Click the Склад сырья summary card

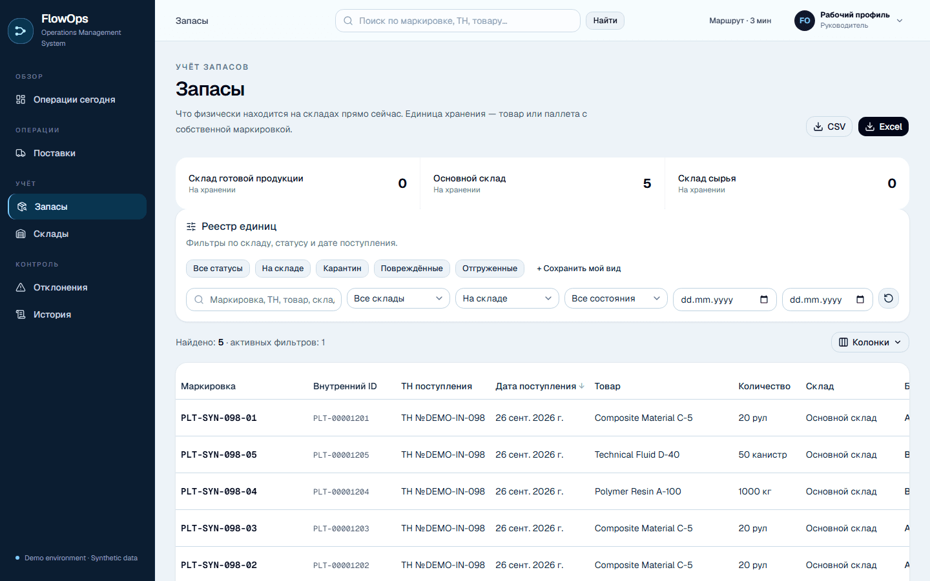click(x=787, y=183)
